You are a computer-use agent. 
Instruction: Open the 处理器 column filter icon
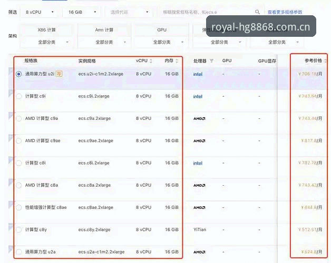pyautogui.click(x=211, y=61)
